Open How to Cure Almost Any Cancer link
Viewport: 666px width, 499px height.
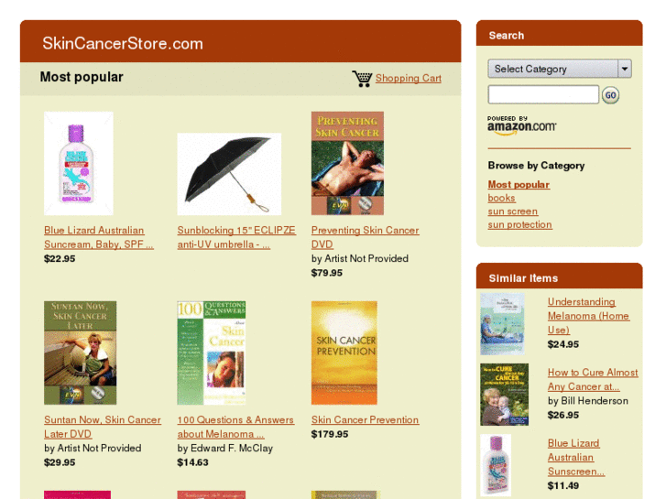pos(593,379)
